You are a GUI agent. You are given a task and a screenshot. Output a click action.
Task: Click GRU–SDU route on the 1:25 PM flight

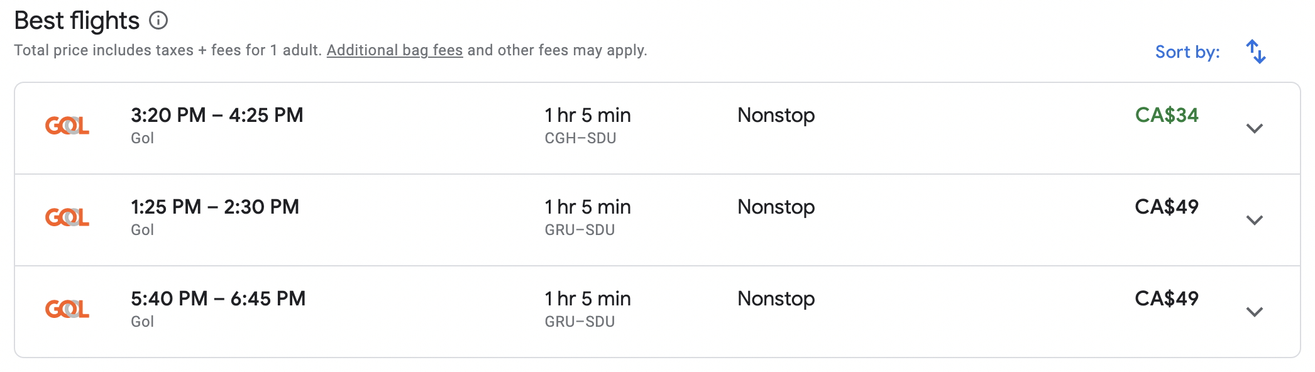coord(580,230)
